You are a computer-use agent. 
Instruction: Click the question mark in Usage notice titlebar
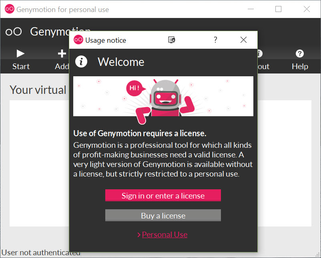click(x=215, y=40)
